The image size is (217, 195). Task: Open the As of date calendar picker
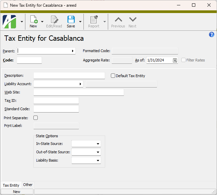point(175,60)
